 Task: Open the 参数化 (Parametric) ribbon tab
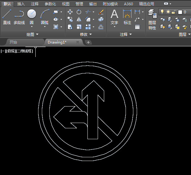50,4
